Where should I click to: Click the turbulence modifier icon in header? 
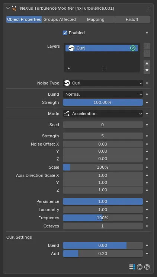14,8
